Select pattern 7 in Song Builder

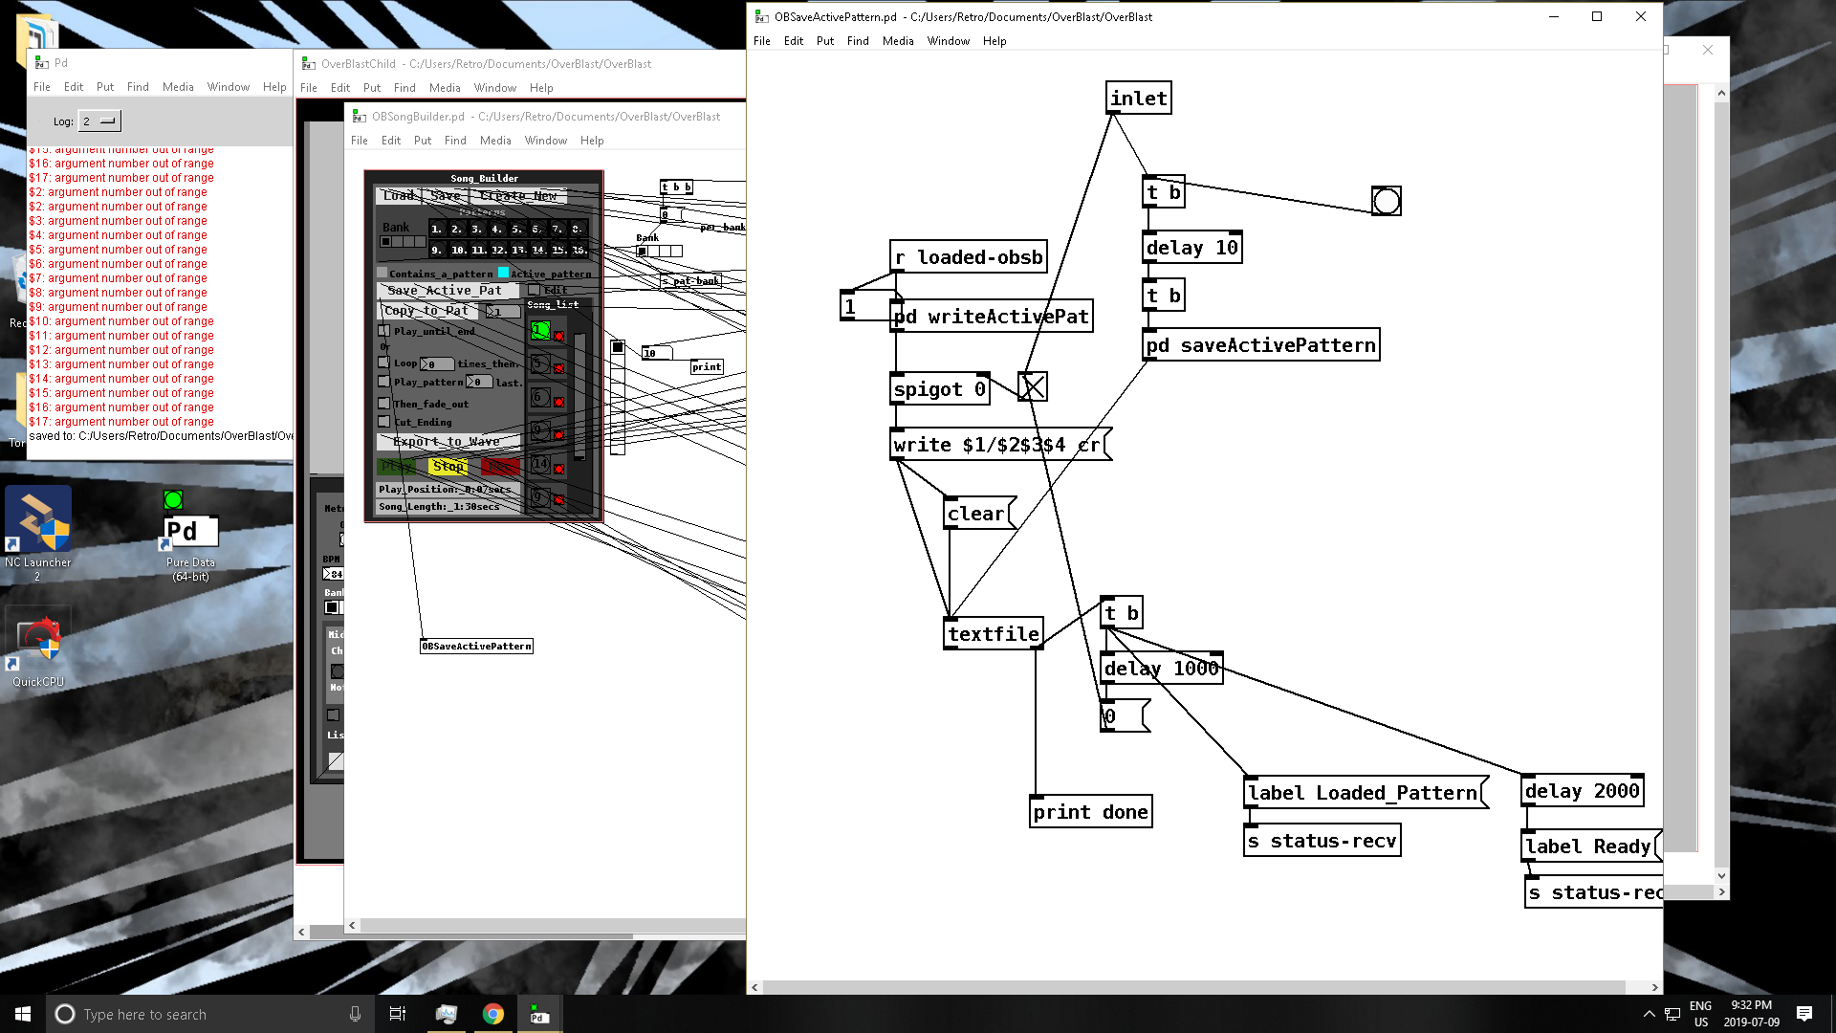(557, 229)
